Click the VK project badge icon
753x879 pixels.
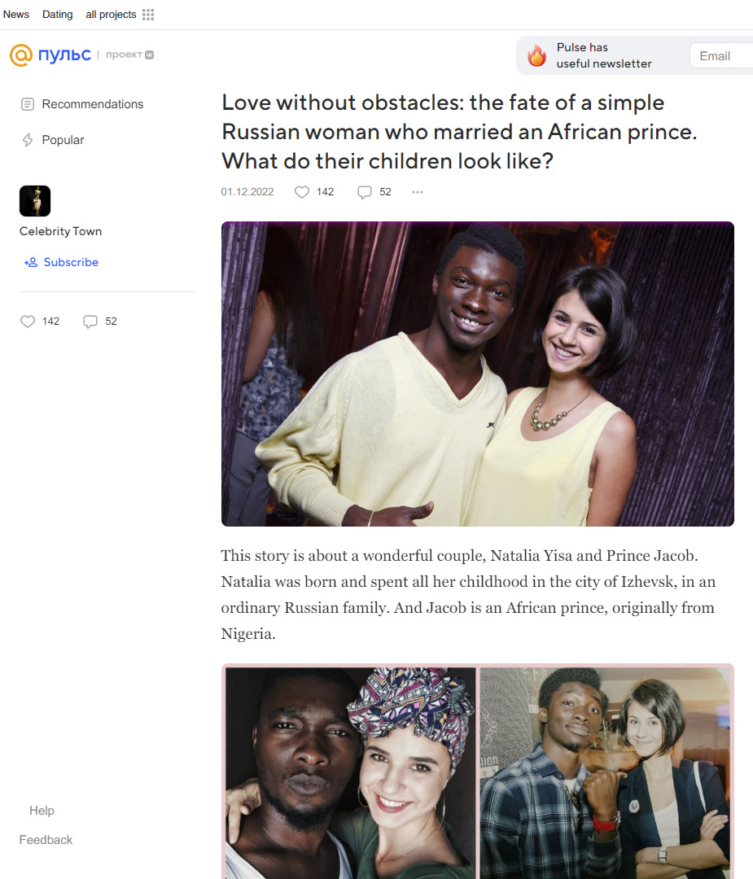[150, 55]
